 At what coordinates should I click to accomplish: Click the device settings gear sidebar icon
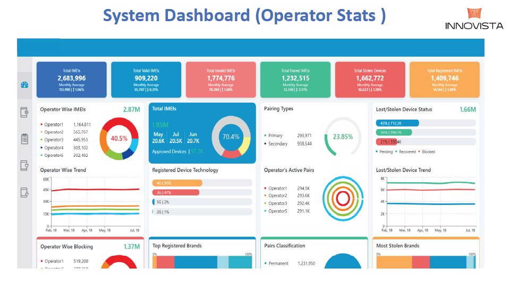point(24,112)
